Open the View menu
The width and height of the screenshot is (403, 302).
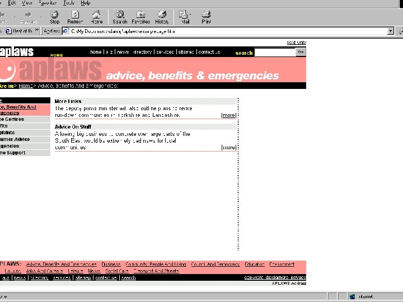(x=27, y=3)
